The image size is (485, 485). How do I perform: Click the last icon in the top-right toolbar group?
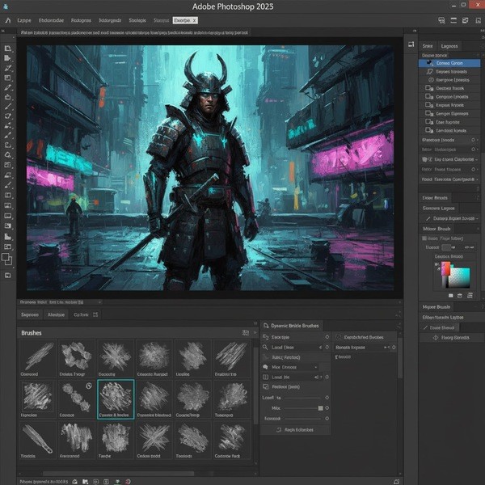click(x=478, y=20)
